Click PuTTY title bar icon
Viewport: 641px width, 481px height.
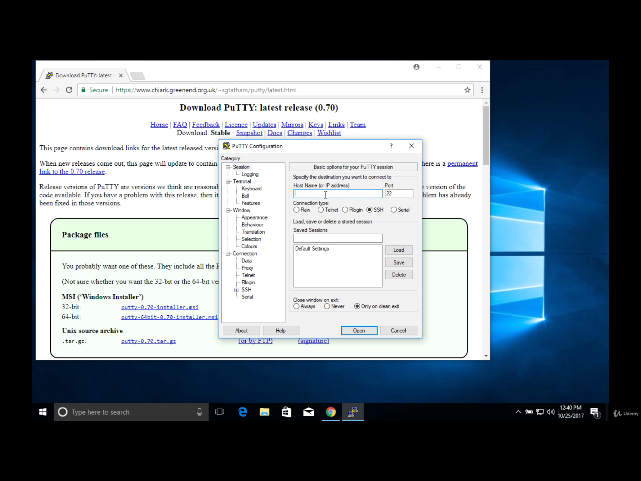226,146
